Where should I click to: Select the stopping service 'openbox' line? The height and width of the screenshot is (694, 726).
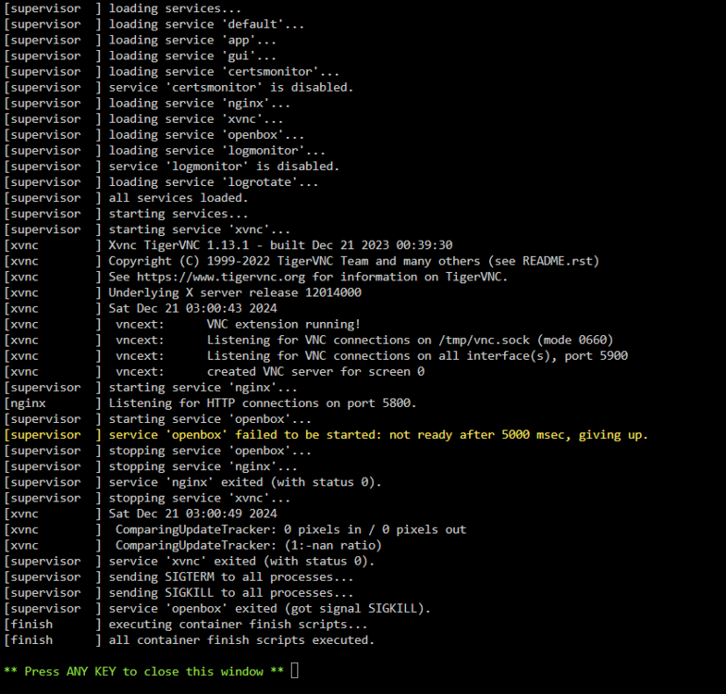[157, 450]
